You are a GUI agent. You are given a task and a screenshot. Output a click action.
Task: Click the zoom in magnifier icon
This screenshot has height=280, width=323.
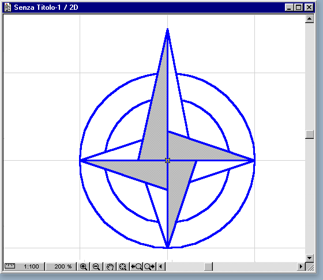(x=83, y=267)
